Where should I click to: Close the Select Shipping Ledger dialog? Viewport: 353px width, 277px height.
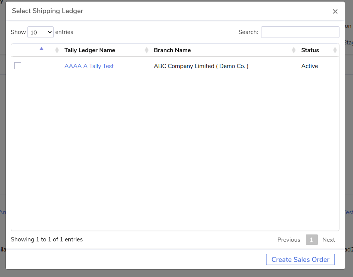pos(335,12)
